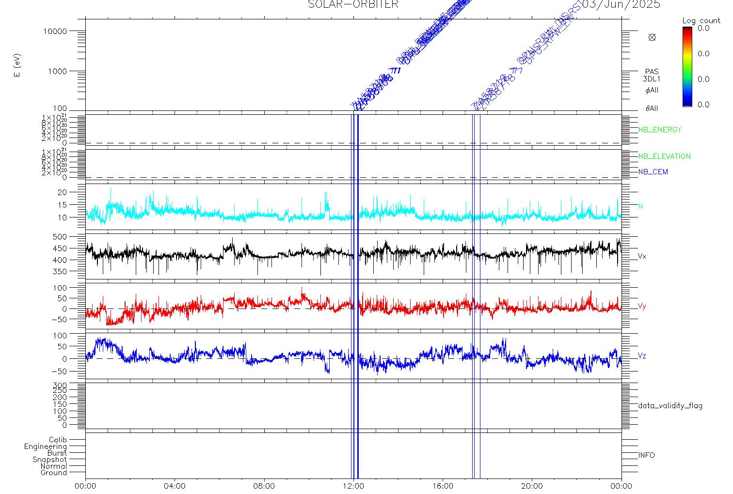Image resolution: width=733 pixels, height=494 pixels.
Task: Click the 10000 tick on energy axis
Action: pyautogui.click(x=55, y=31)
